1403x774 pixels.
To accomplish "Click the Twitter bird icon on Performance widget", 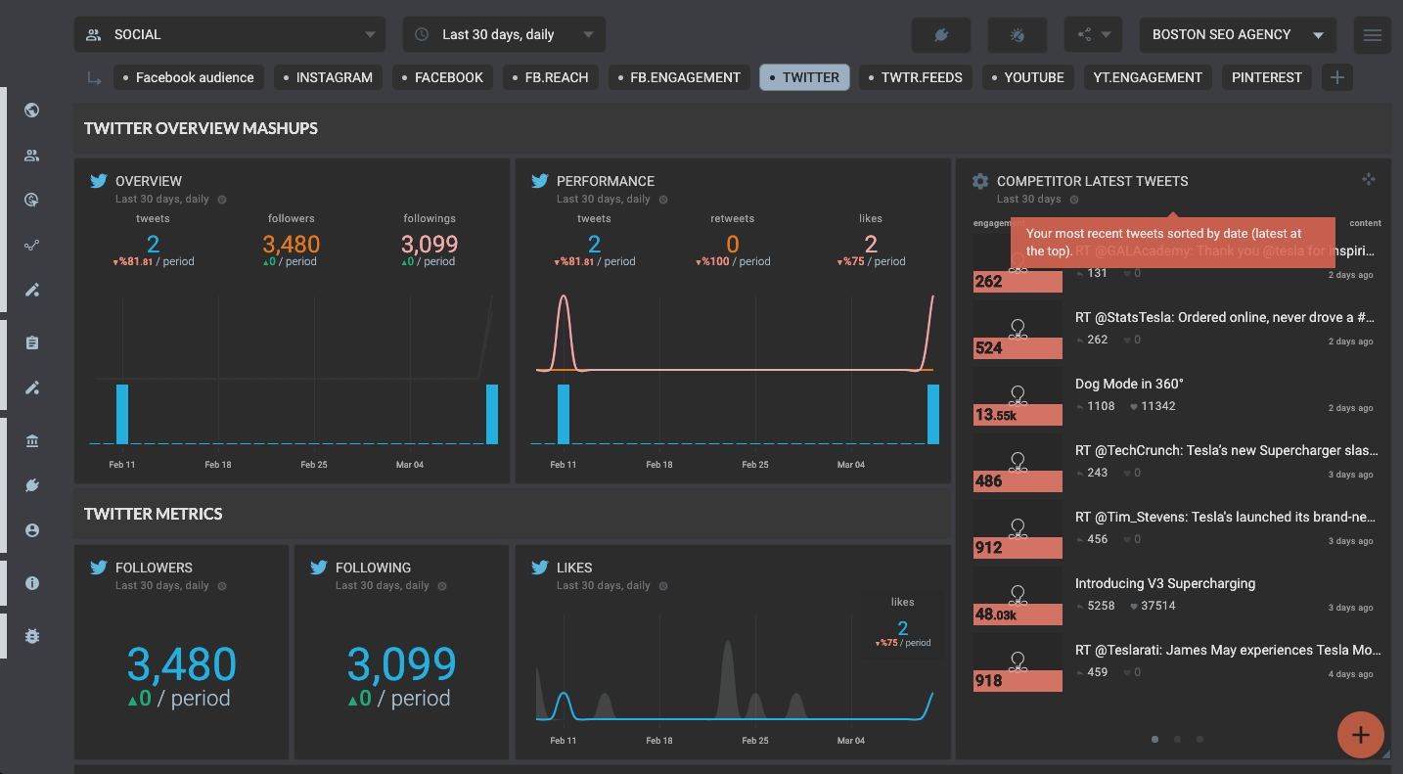I will click(x=539, y=181).
